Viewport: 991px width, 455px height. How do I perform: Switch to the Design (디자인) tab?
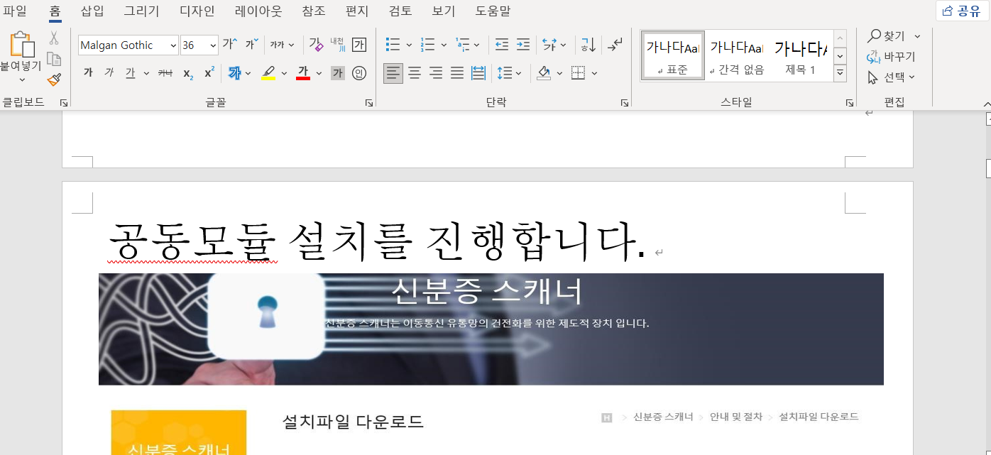pos(197,11)
